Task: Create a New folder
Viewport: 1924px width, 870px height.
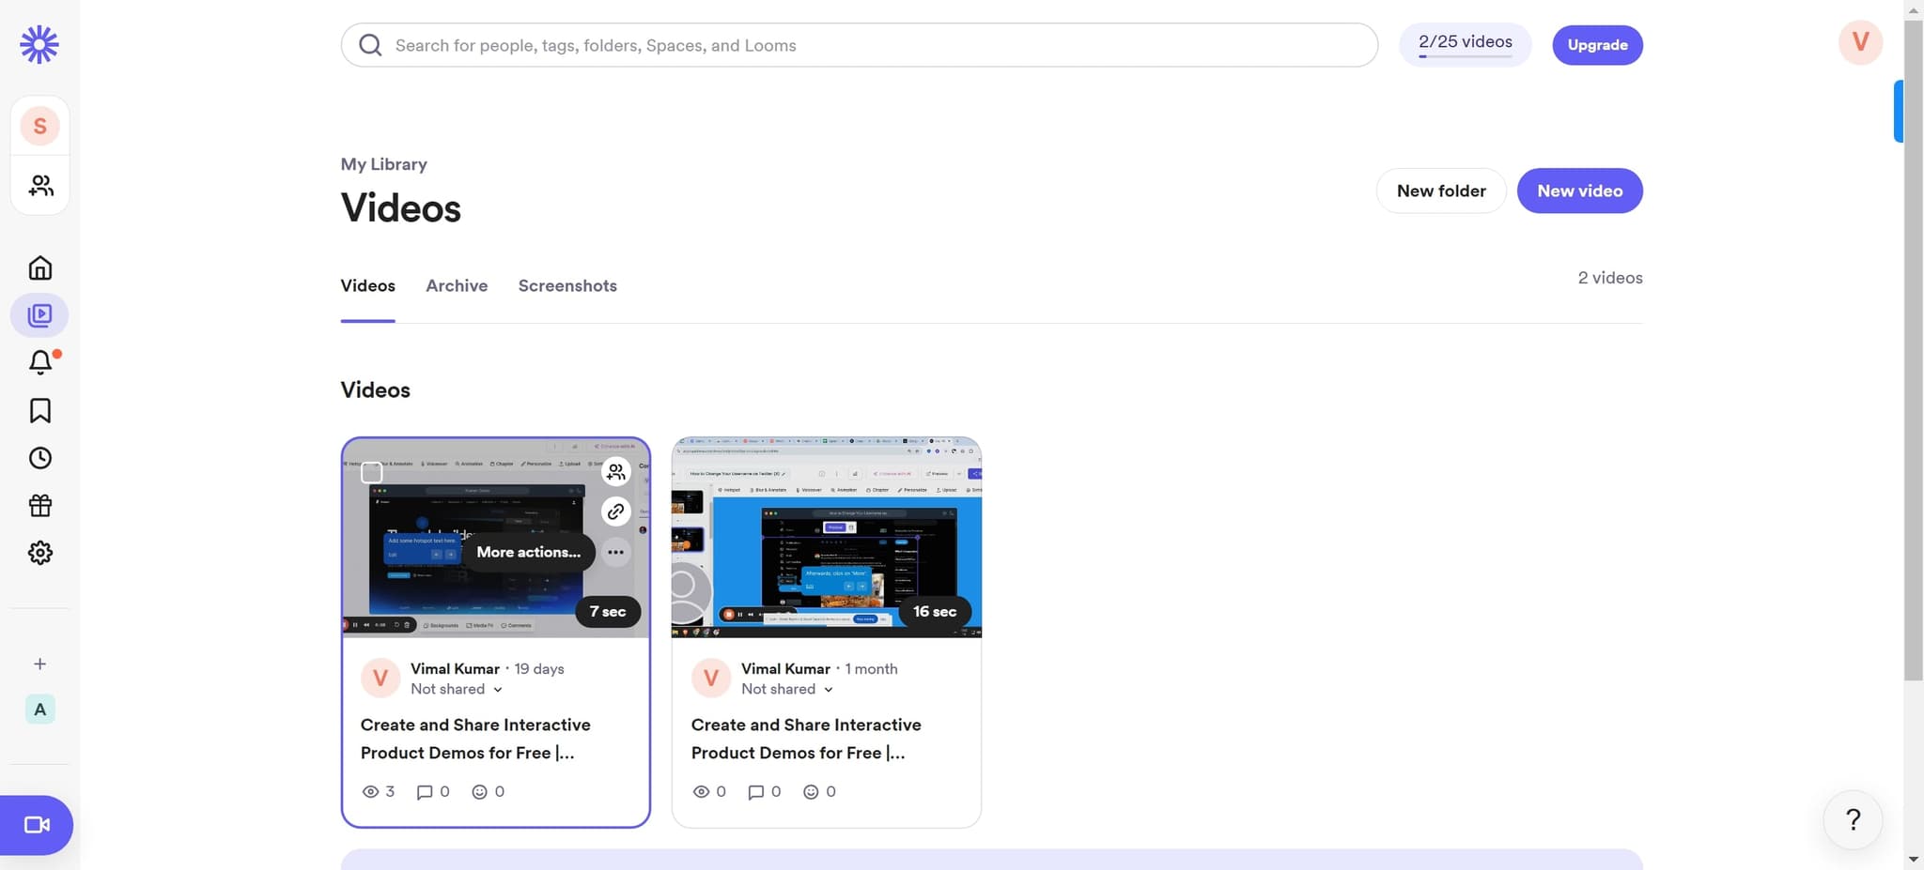Action: [x=1440, y=191]
